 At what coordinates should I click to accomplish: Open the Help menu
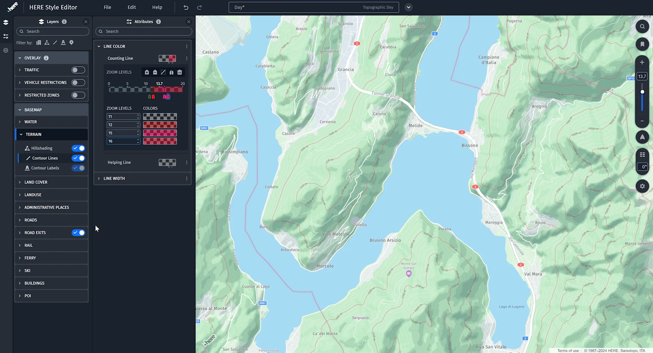pyautogui.click(x=157, y=7)
